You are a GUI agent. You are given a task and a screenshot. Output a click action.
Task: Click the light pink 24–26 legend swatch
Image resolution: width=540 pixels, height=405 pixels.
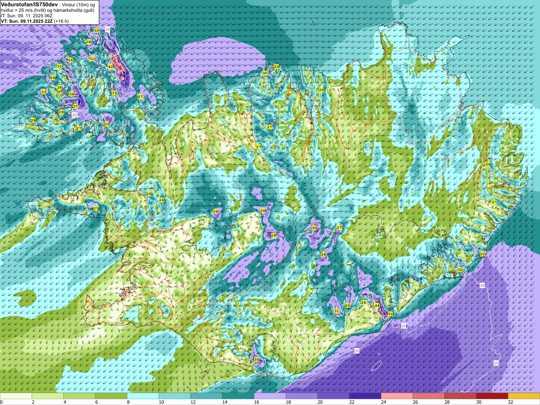[397, 396]
